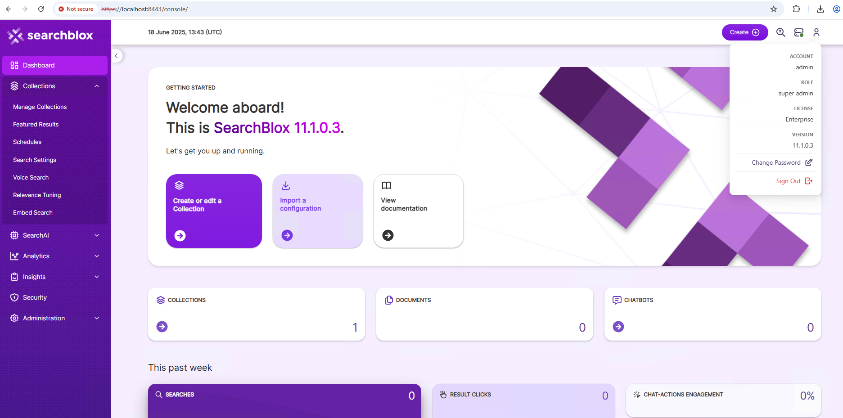Click arrow on Create or edit Collection card
Screen dimensions: 843x418
(180, 236)
